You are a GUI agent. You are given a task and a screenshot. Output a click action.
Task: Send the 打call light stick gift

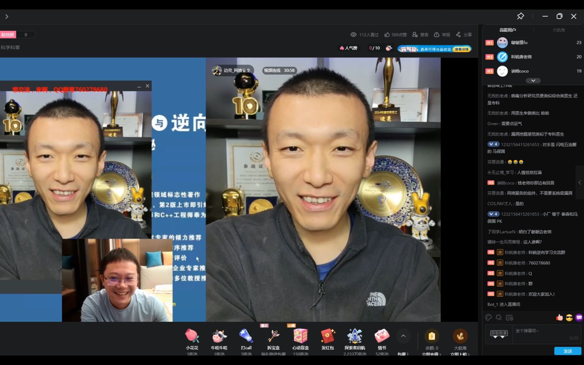click(x=246, y=336)
